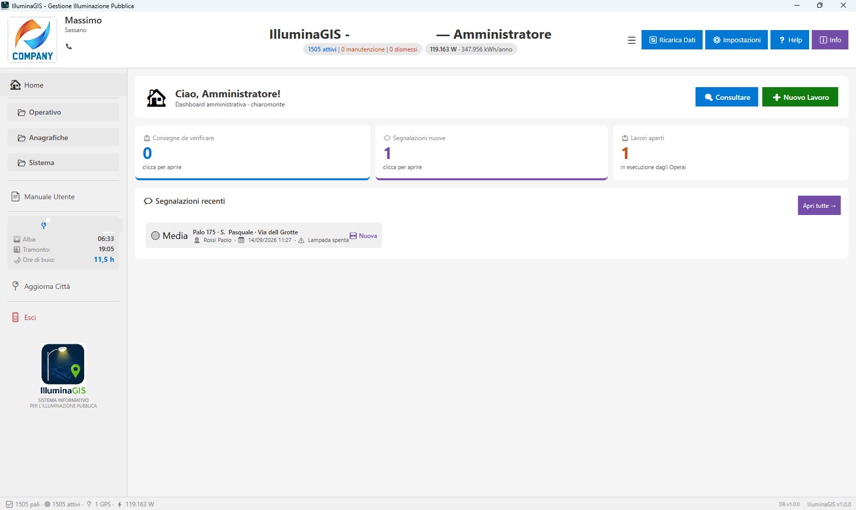Click the Lavori aperti card
The height and width of the screenshot is (510, 856).
731,153
